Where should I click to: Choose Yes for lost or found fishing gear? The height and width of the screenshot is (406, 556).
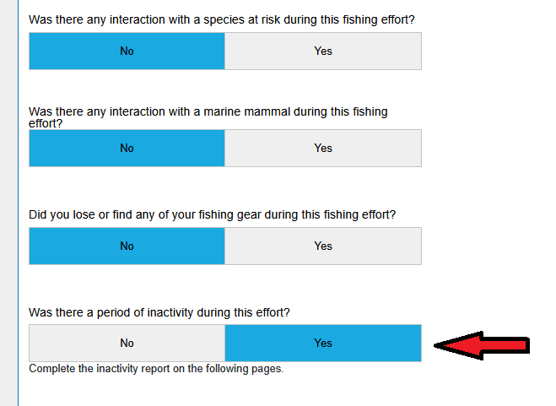coord(323,246)
